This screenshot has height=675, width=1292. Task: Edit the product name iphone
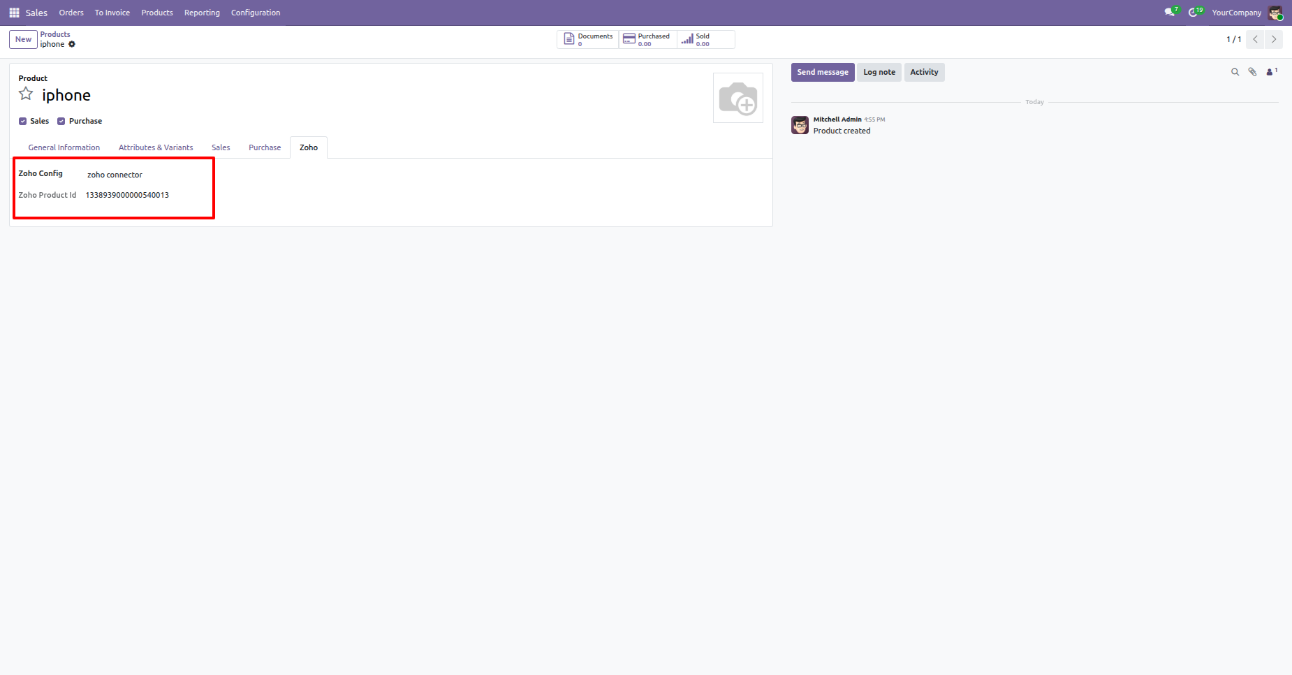tap(66, 95)
